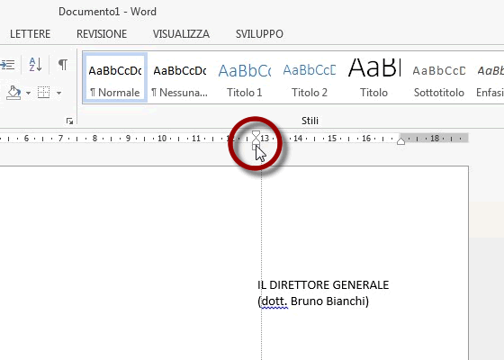Viewport: 504px width, 360px height.
Task: Choose the large Titolo style
Action: [373, 77]
